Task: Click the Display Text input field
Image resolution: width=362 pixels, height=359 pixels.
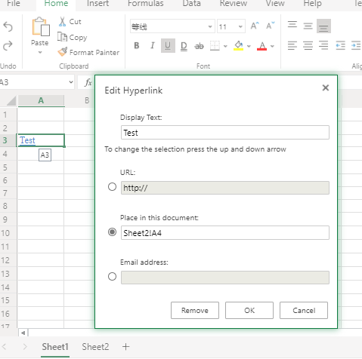Action: [225, 133]
